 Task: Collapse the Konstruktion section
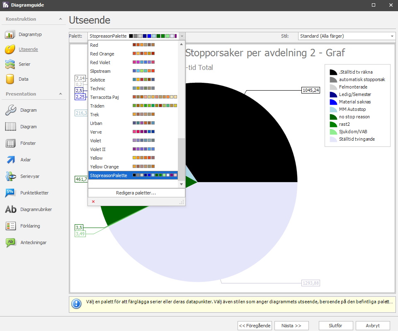61,19
